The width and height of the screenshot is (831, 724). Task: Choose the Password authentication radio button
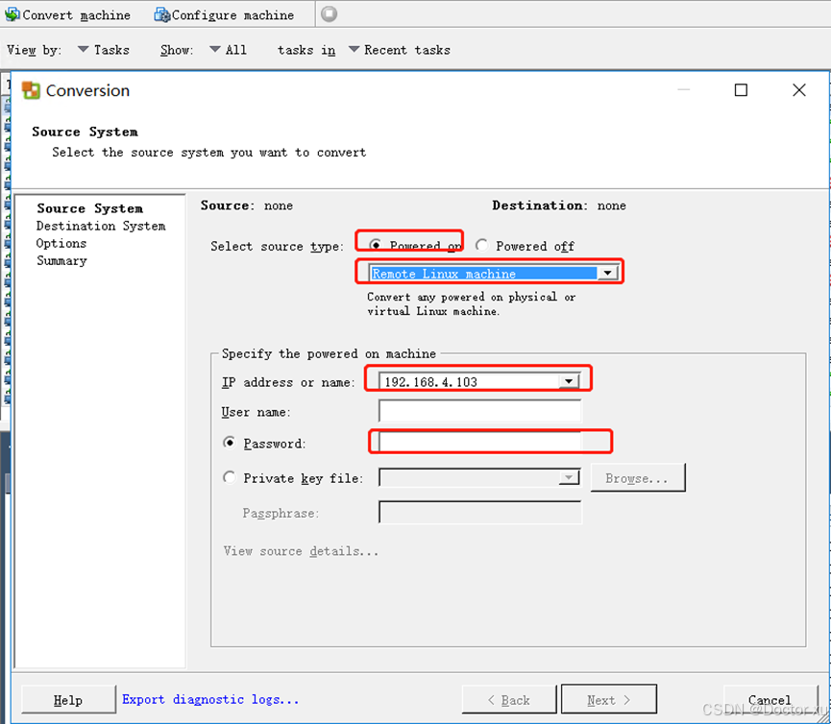pyautogui.click(x=229, y=443)
